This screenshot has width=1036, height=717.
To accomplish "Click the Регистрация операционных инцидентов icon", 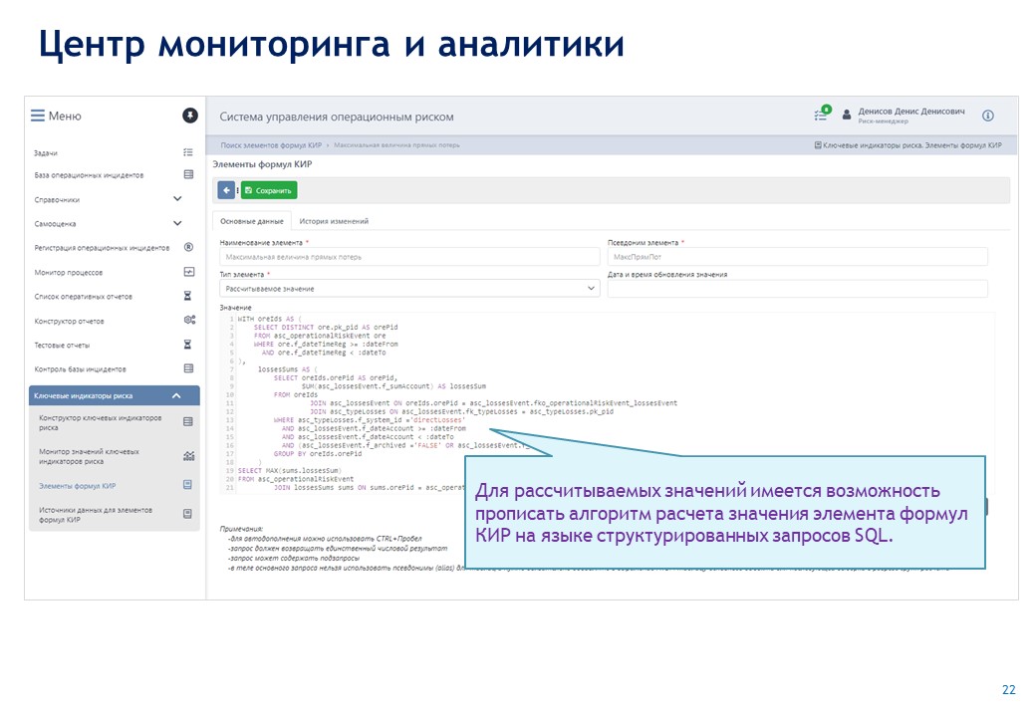I will coord(188,248).
